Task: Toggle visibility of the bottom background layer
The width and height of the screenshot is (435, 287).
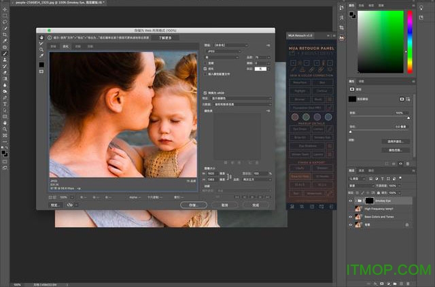Action: (x=351, y=225)
